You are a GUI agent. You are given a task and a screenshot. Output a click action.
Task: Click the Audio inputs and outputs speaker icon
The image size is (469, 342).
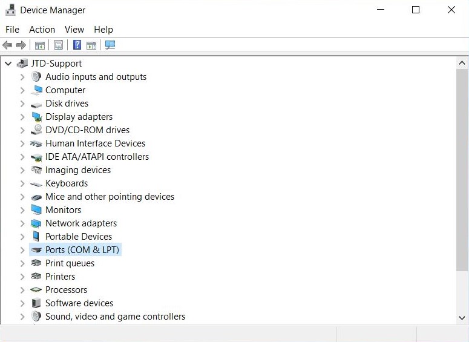pos(36,77)
